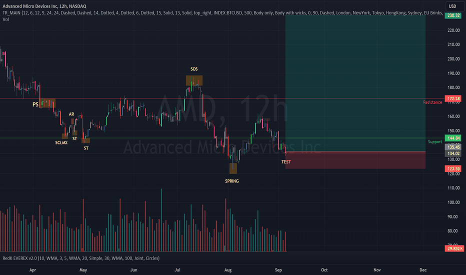Click the Jul label on time axis
Image resolution: width=466 pixels, height=275 pixels.
click(x=177, y=270)
